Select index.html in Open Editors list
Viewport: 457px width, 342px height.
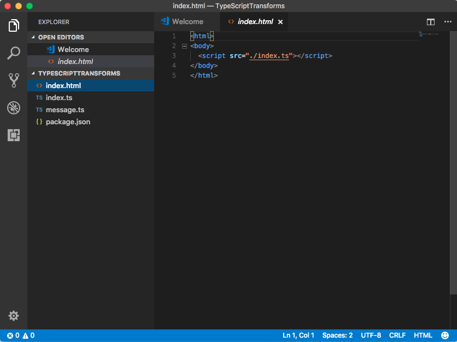(91, 62)
